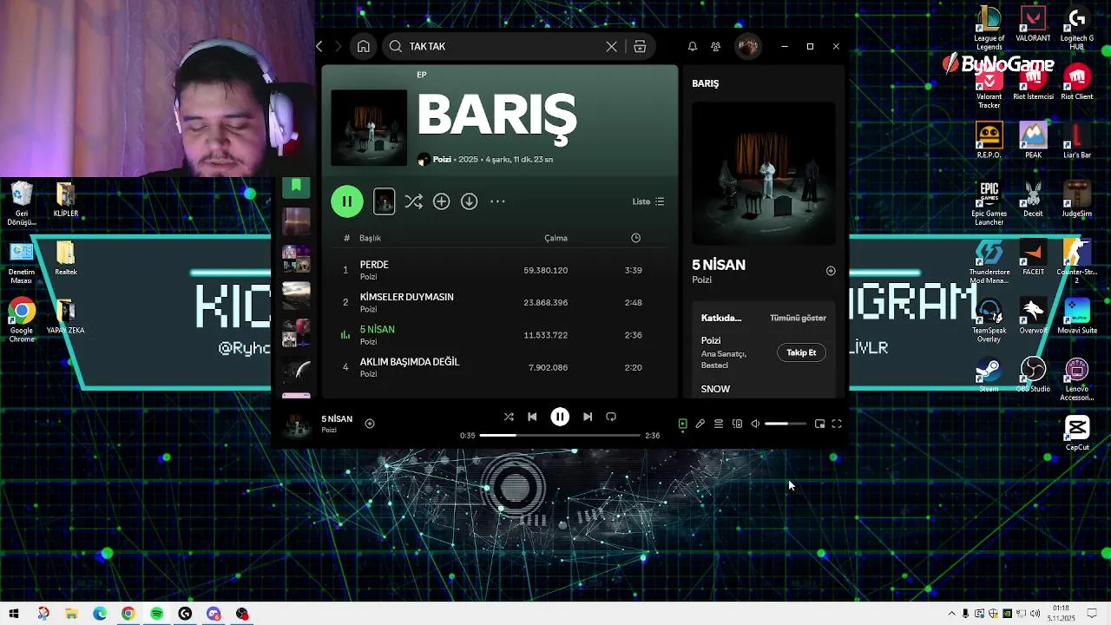Switch to Spotify from the taskbar
Image resolution: width=1111 pixels, height=625 pixels.
tap(156, 614)
